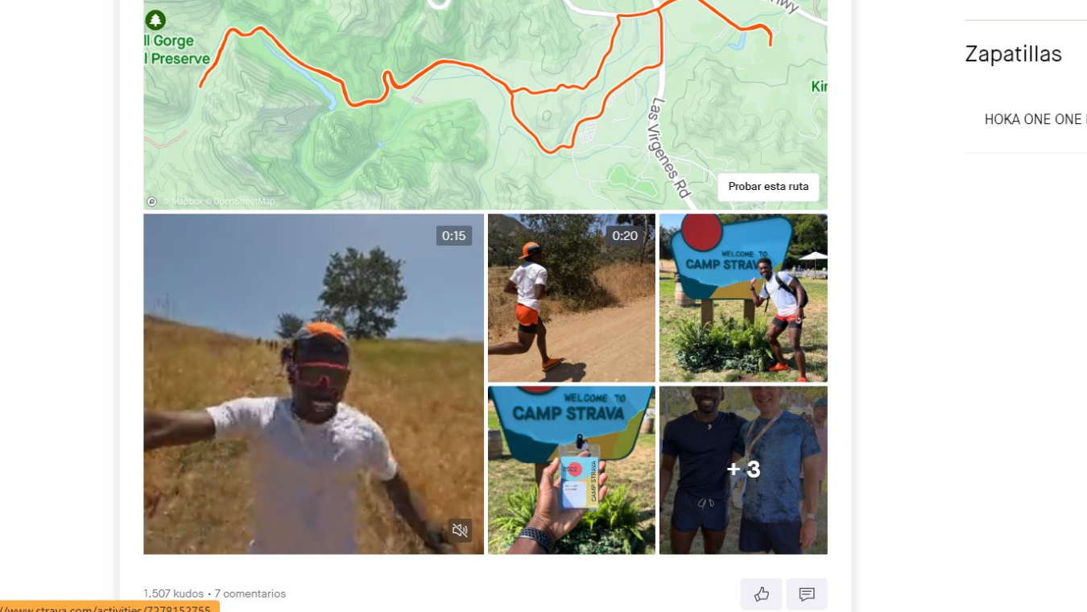Click the Probar esta ruta button
Image resolution: width=1087 pixels, height=612 pixels.
tap(768, 186)
